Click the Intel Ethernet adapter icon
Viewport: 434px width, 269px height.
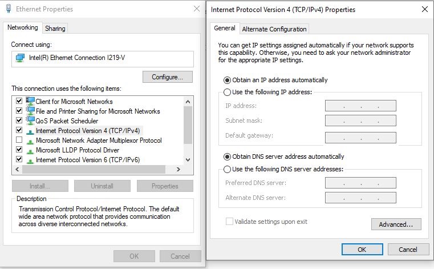(x=20, y=58)
